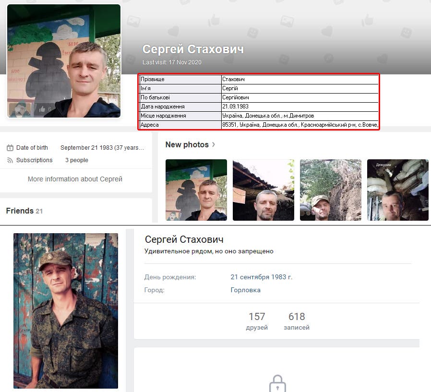Click the Горловка city link

[245, 290]
